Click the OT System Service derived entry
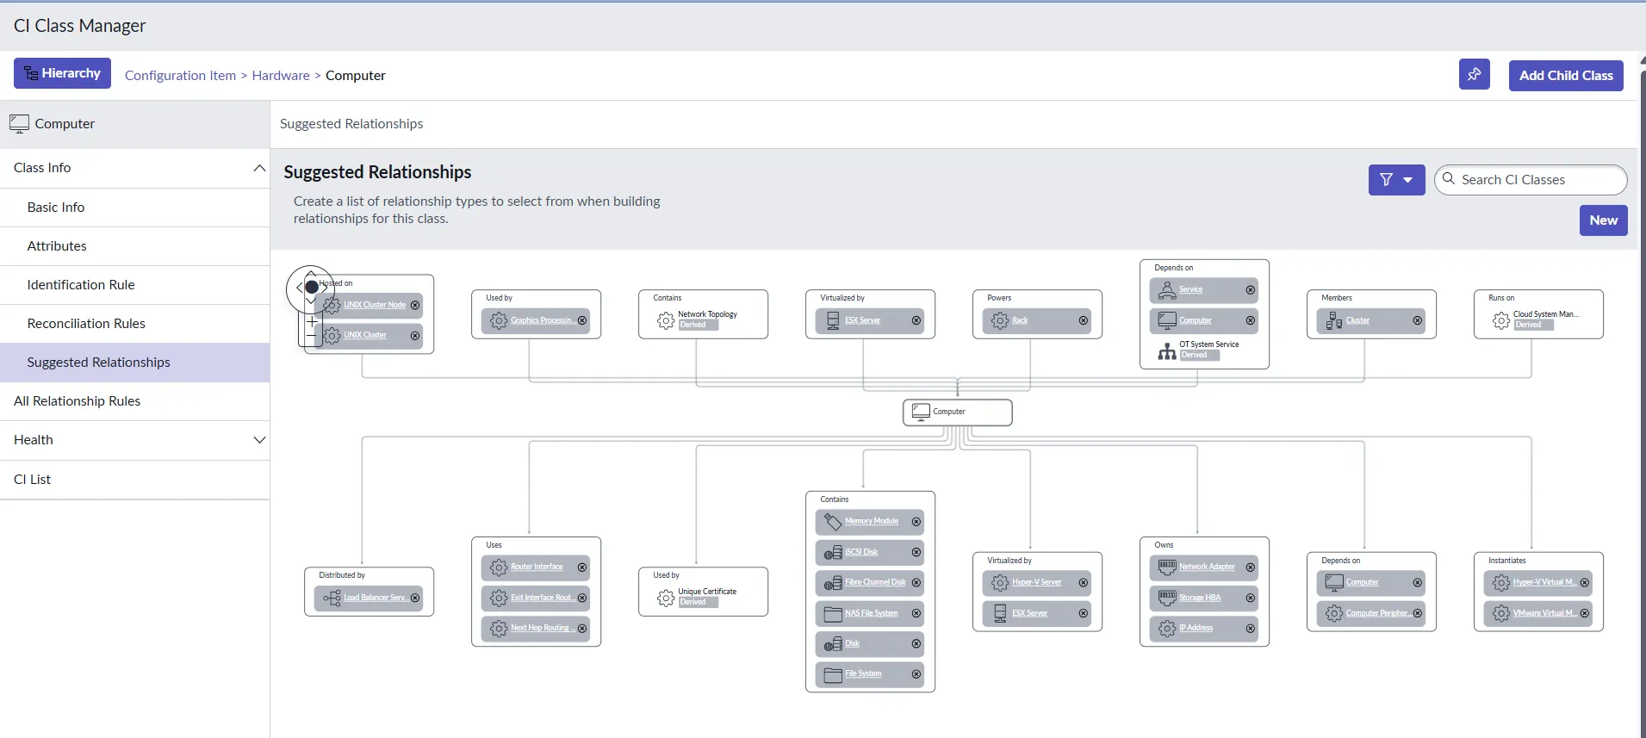Viewport: 1646px width, 738px height. pos(1204,350)
